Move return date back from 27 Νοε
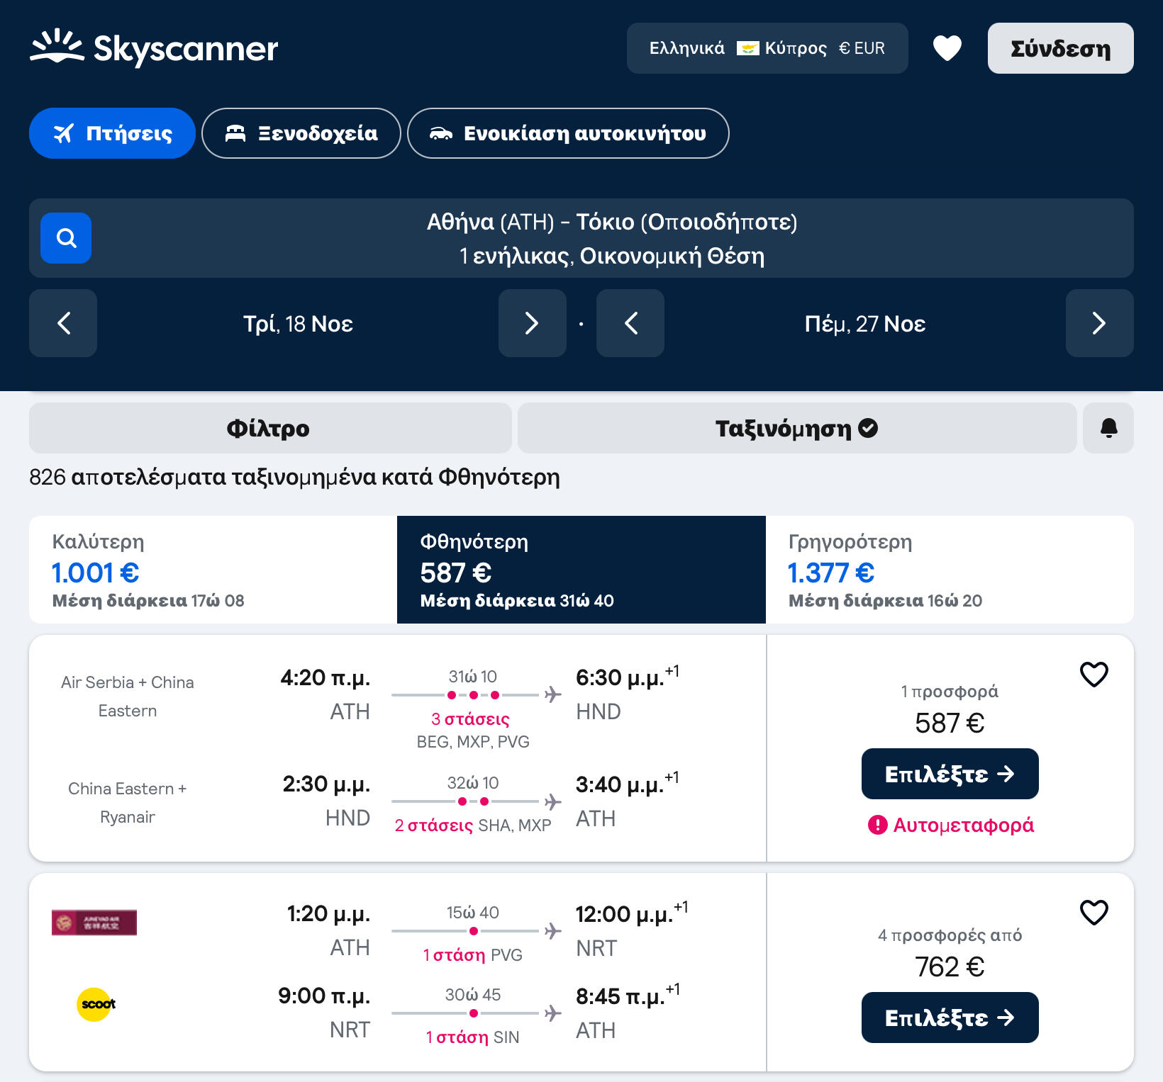Viewport: 1163px width, 1082px height. click(x=630, y=323)
